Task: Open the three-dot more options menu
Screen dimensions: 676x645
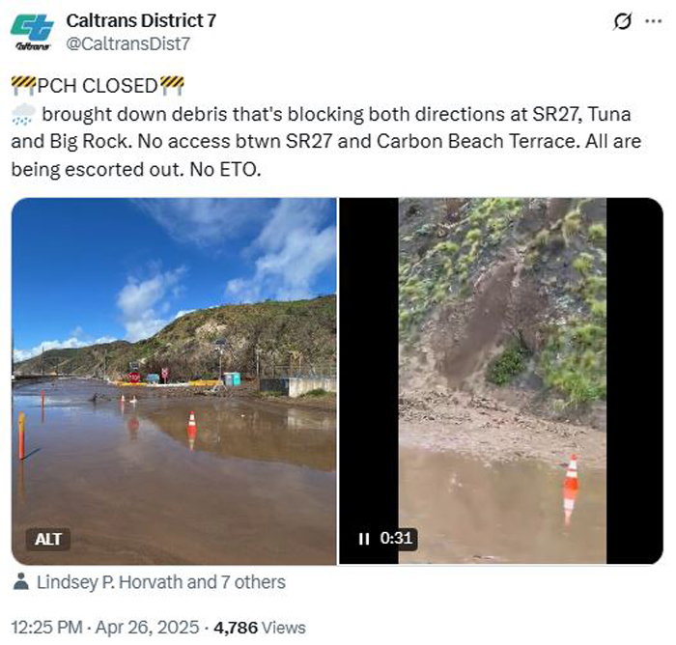Action: click(x=654, y=22)
